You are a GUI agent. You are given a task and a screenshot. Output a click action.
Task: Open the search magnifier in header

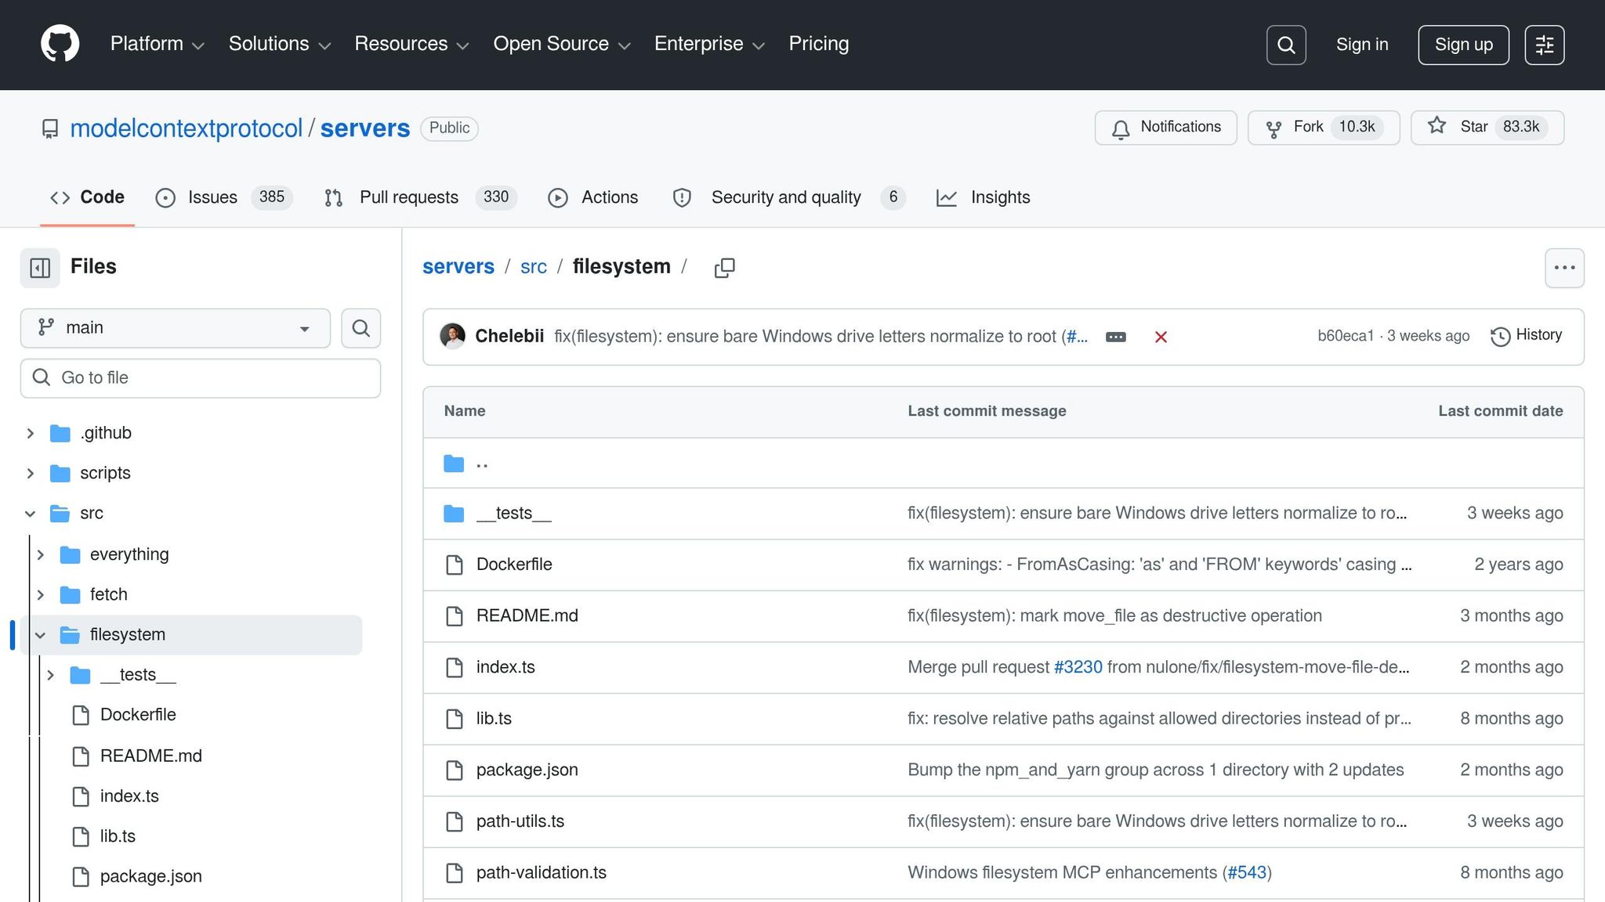[1286, 45]
